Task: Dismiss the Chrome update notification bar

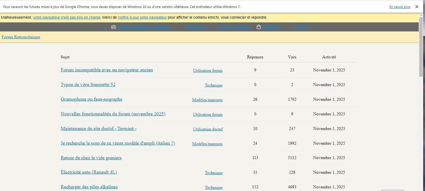Action: (x=417, y=6)
